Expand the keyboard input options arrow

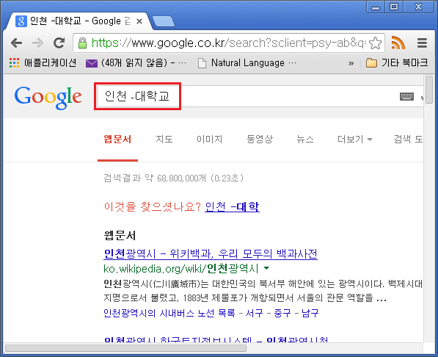coord(422,98)
